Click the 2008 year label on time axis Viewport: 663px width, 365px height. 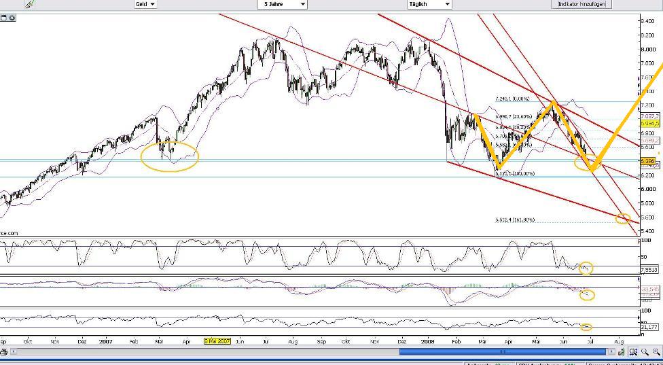[429, 341]
